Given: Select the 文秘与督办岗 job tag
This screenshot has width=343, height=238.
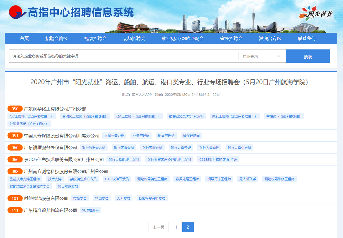Looking at the screenshot, I should (x=114, y=136).
